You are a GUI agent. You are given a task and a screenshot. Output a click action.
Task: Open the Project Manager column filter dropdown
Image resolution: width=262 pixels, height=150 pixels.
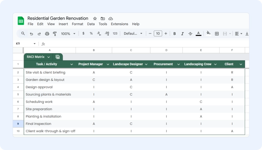coord(108,64)
